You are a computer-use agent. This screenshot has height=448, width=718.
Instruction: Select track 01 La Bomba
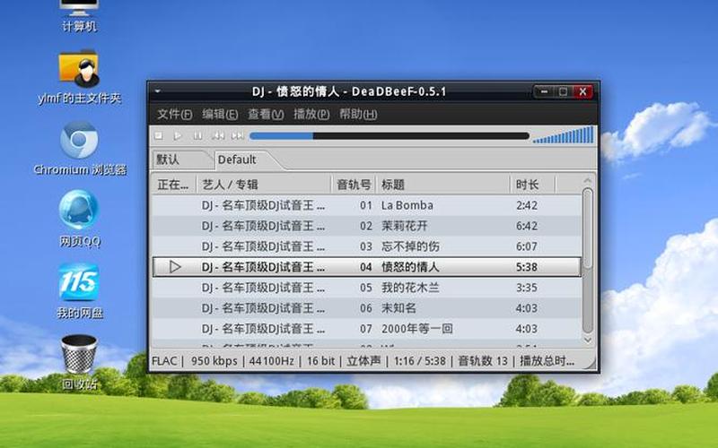pos(367,205)
